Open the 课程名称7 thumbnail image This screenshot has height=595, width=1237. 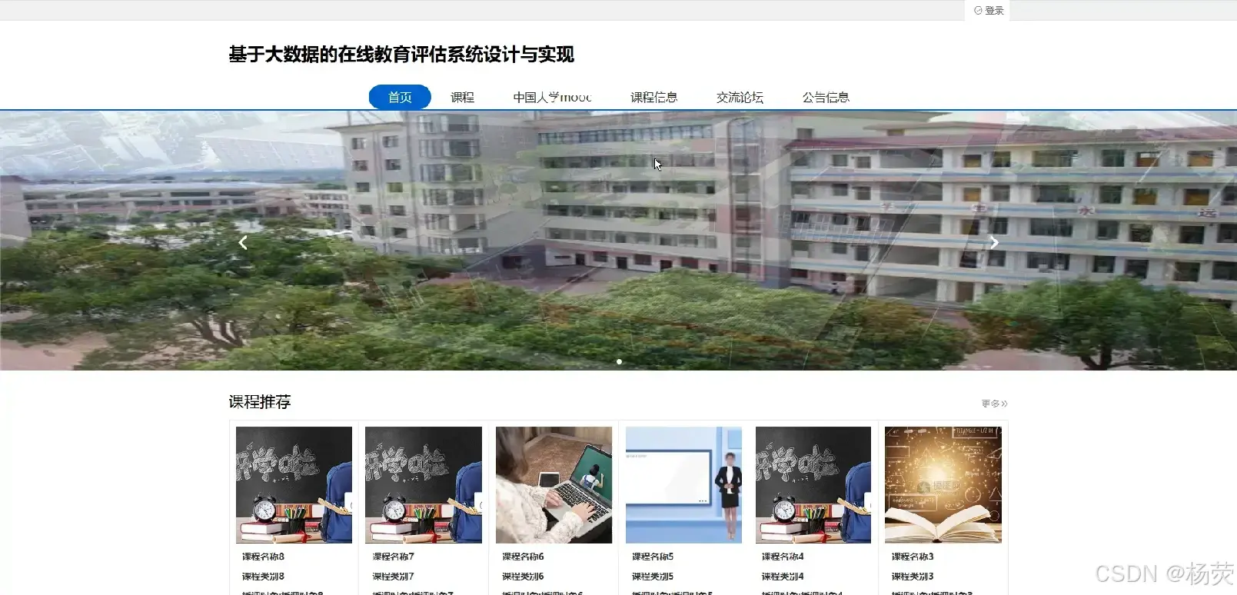point(424,485)
